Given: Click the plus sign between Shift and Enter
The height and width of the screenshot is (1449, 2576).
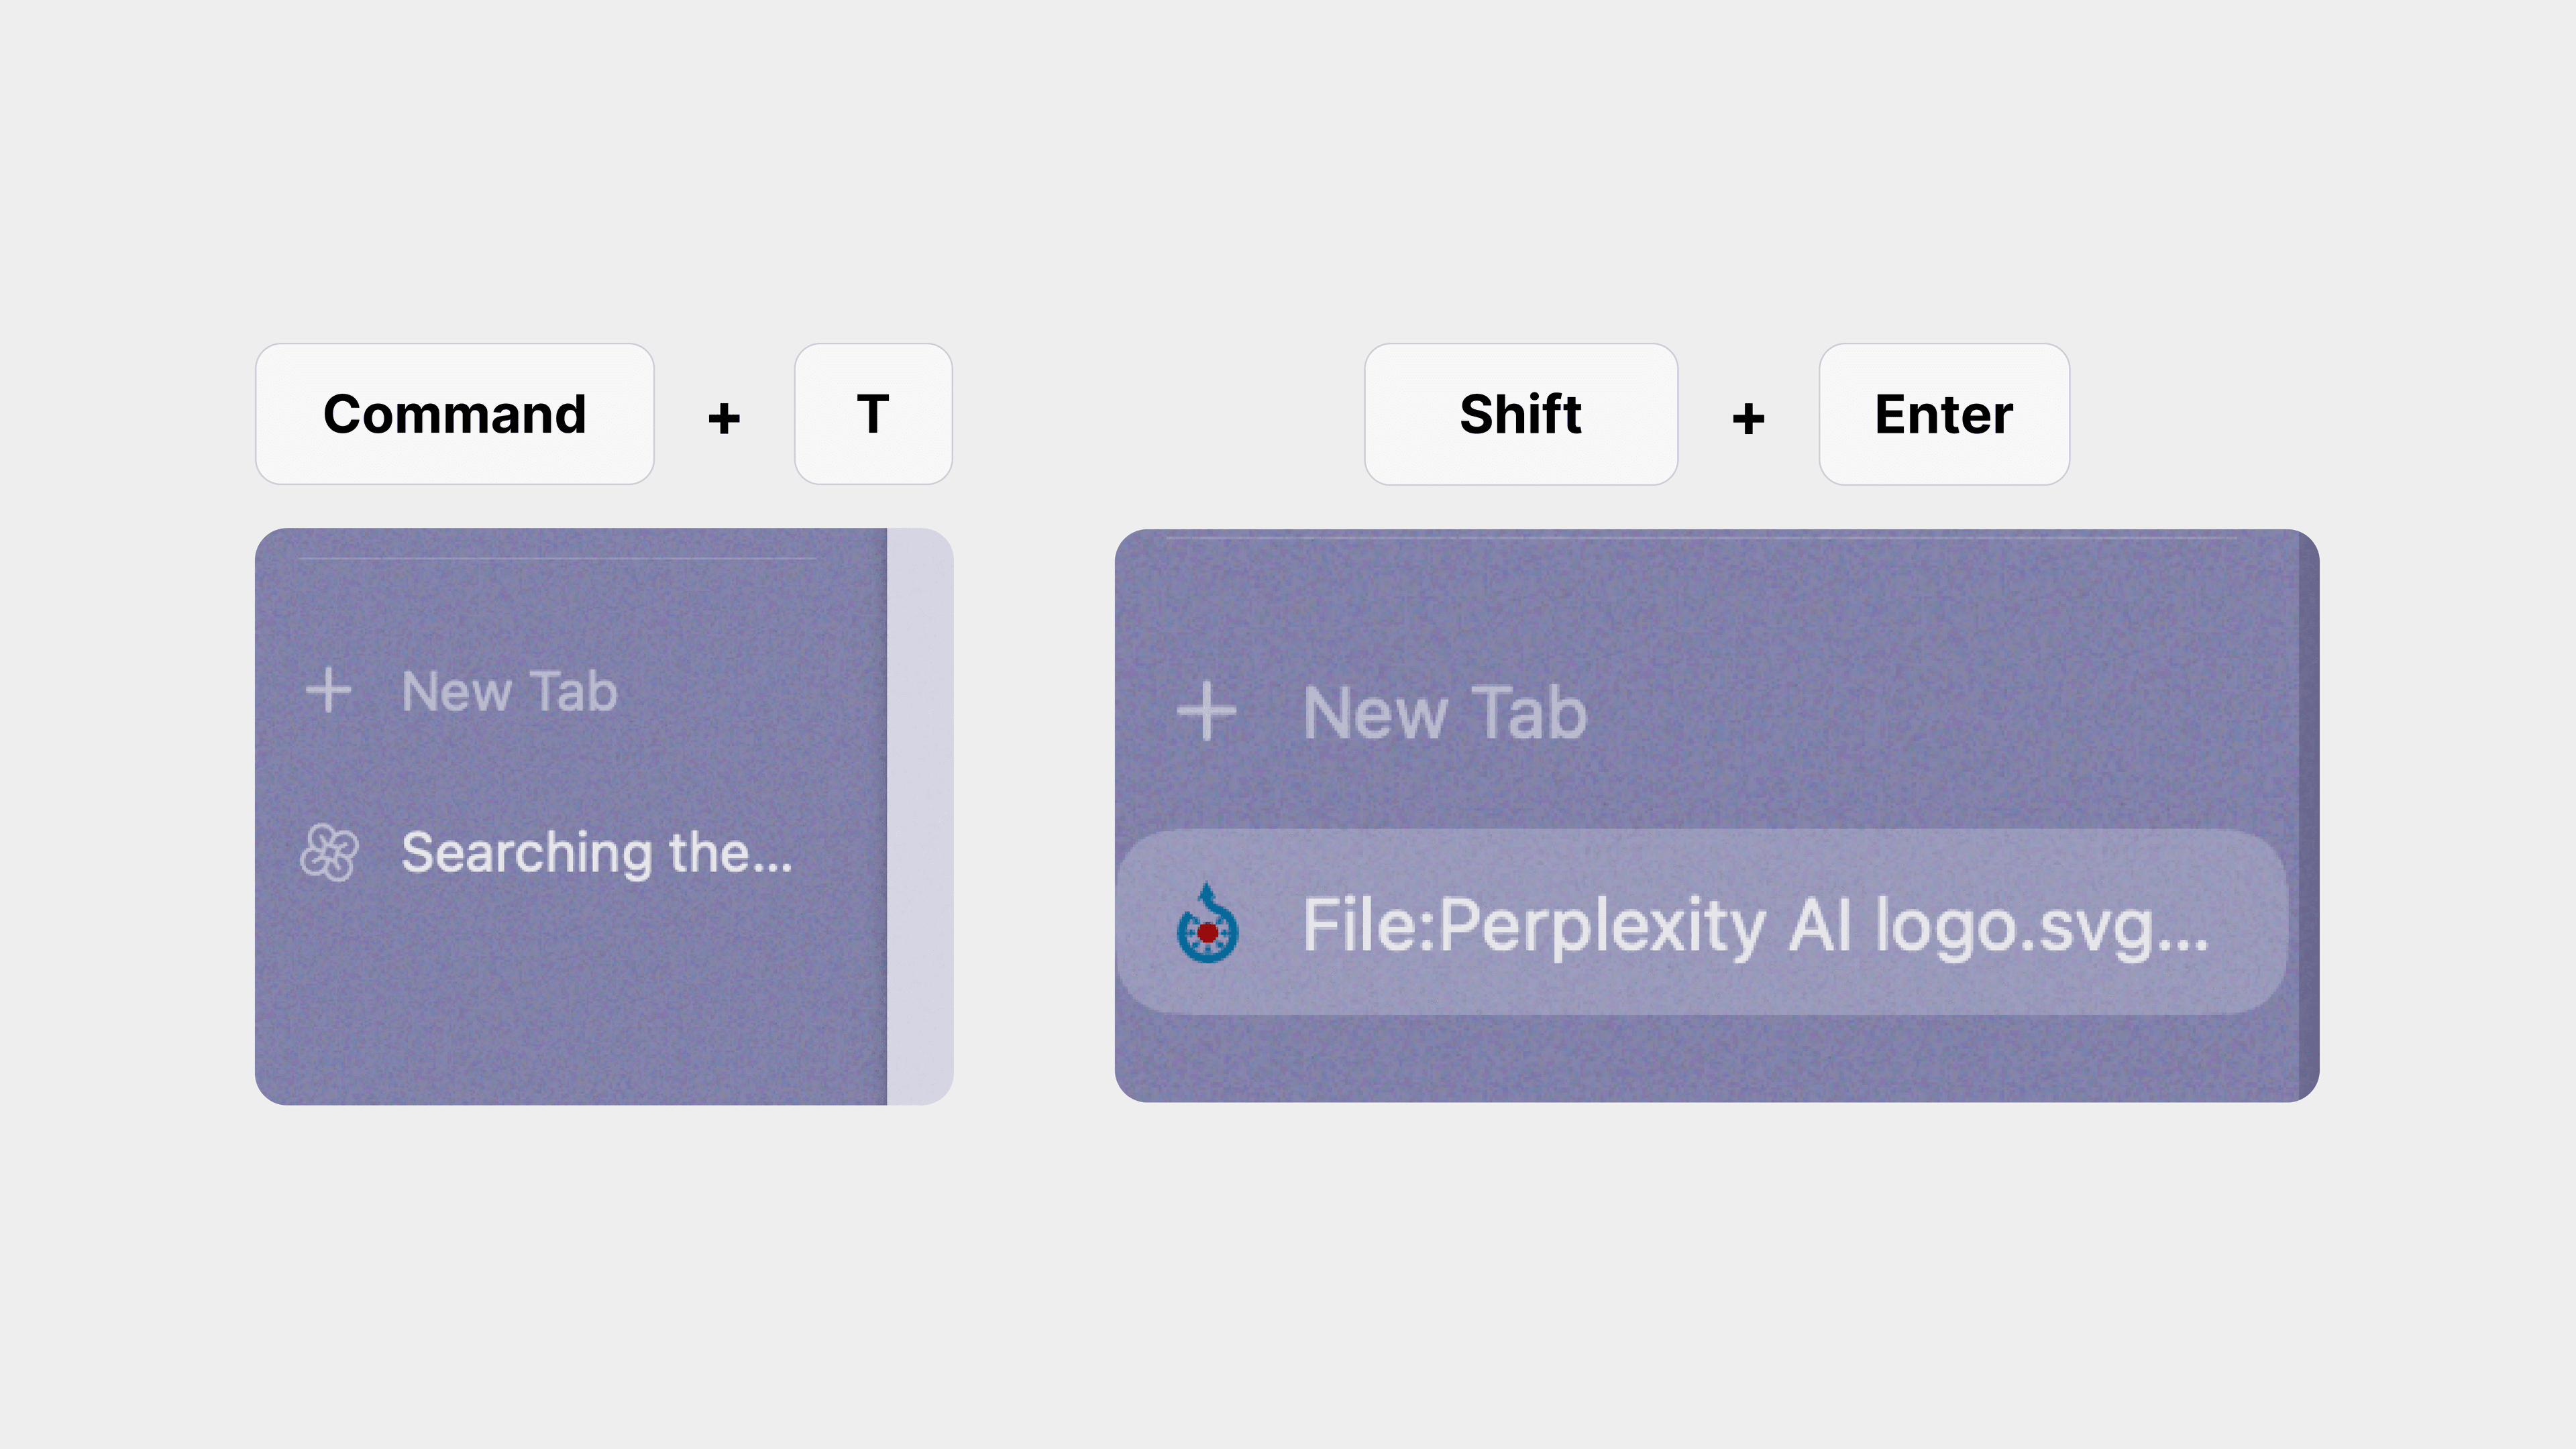Looking at the screenshot, I should tap(1748, 418).
